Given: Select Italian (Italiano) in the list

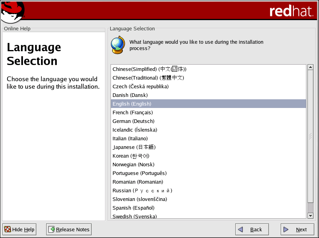Looking at the screenshot, I should (x=130, y=139).
